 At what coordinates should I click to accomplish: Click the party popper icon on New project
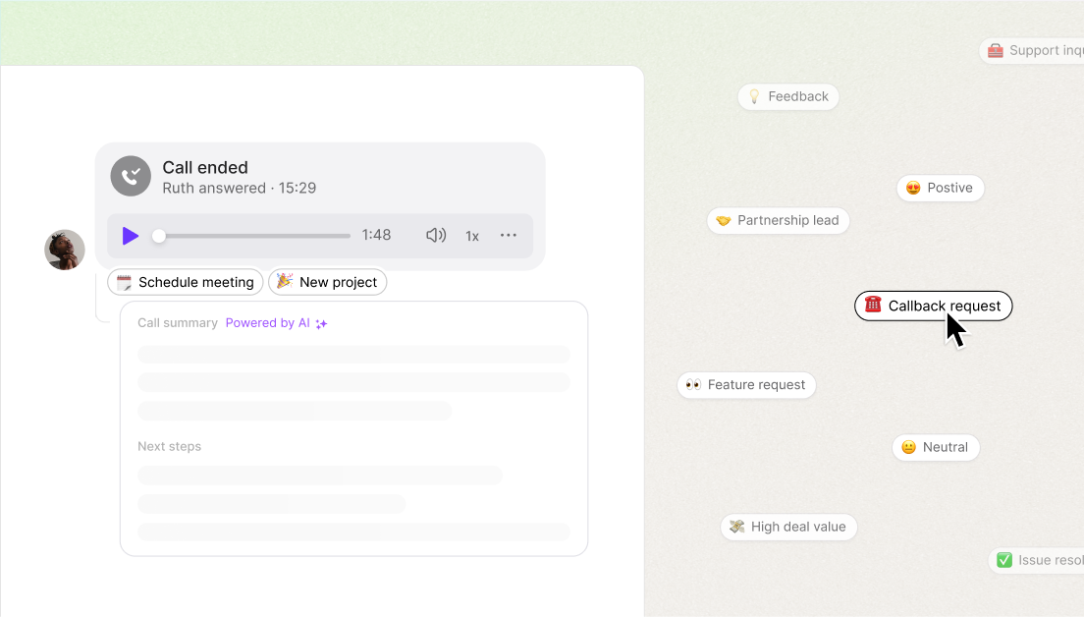tap(283, 282)
